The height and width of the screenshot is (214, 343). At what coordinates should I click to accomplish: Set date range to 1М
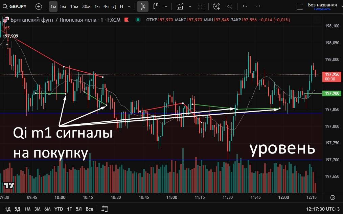(27, 209)
